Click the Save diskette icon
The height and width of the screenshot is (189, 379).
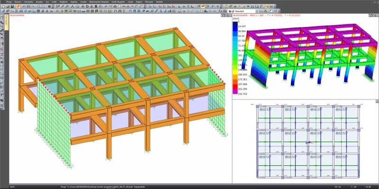[x=12, y=6]
